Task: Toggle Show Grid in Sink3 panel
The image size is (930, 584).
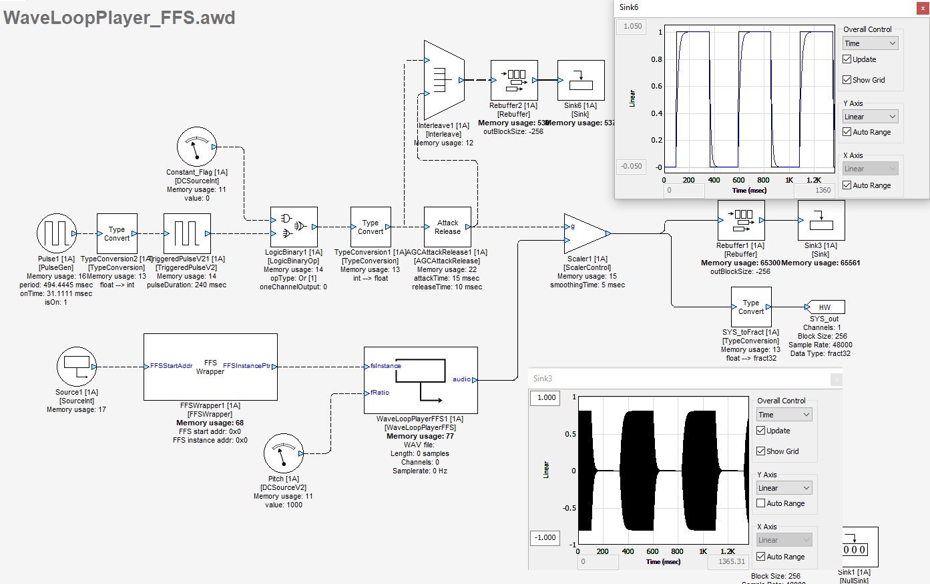Action: click(761, 451)
